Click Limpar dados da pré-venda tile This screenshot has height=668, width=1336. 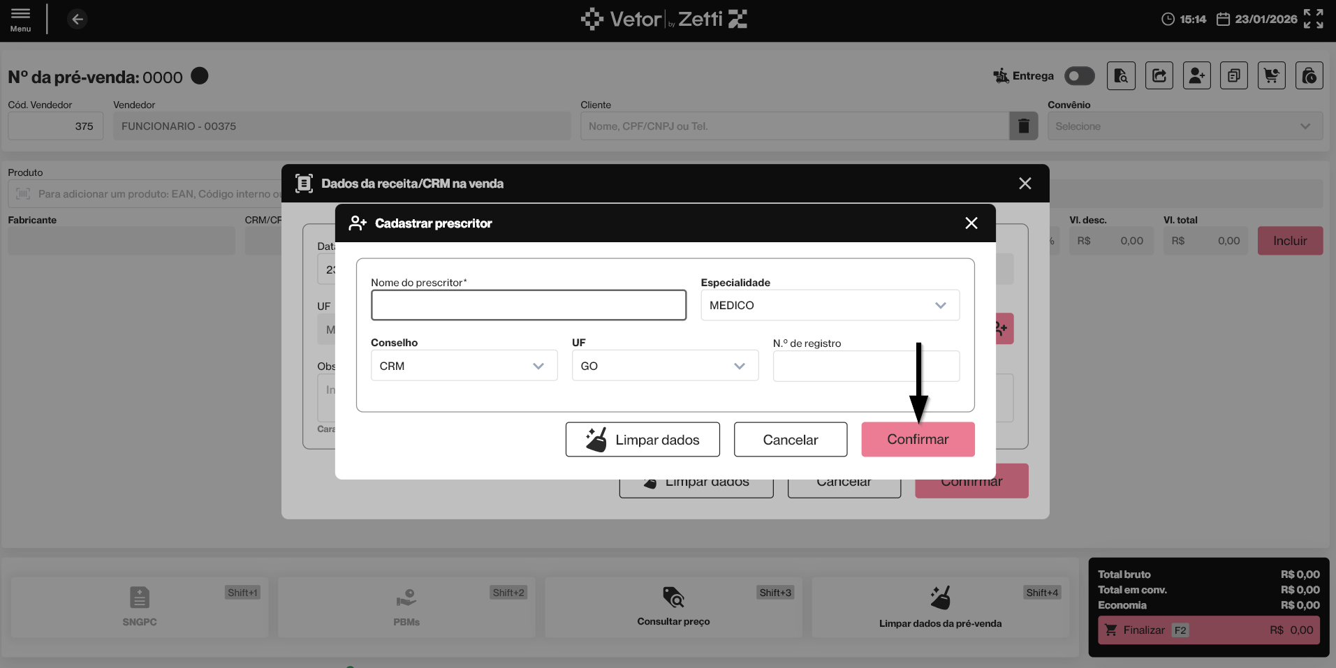(x=941, y=607)
